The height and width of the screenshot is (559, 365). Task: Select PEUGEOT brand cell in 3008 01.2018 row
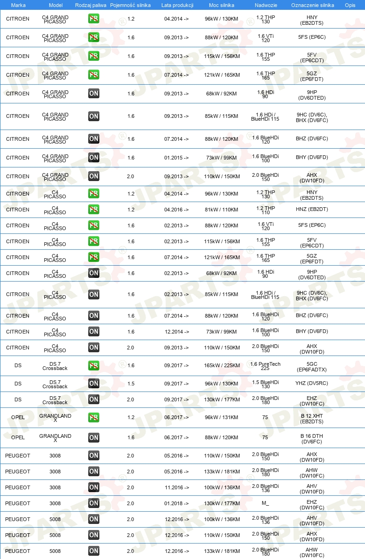[x=18, y=503]
